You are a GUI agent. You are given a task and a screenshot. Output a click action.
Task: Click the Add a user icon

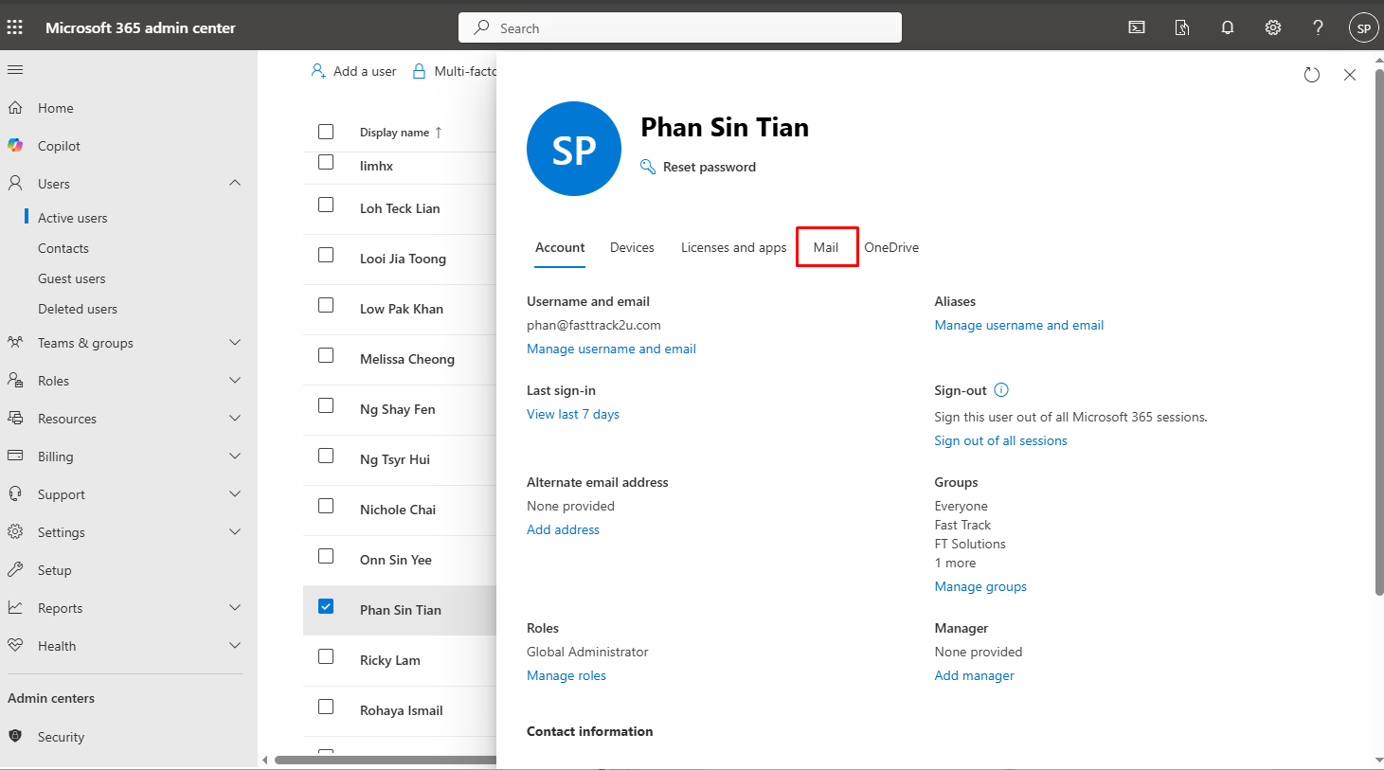[x=318, y=71]
